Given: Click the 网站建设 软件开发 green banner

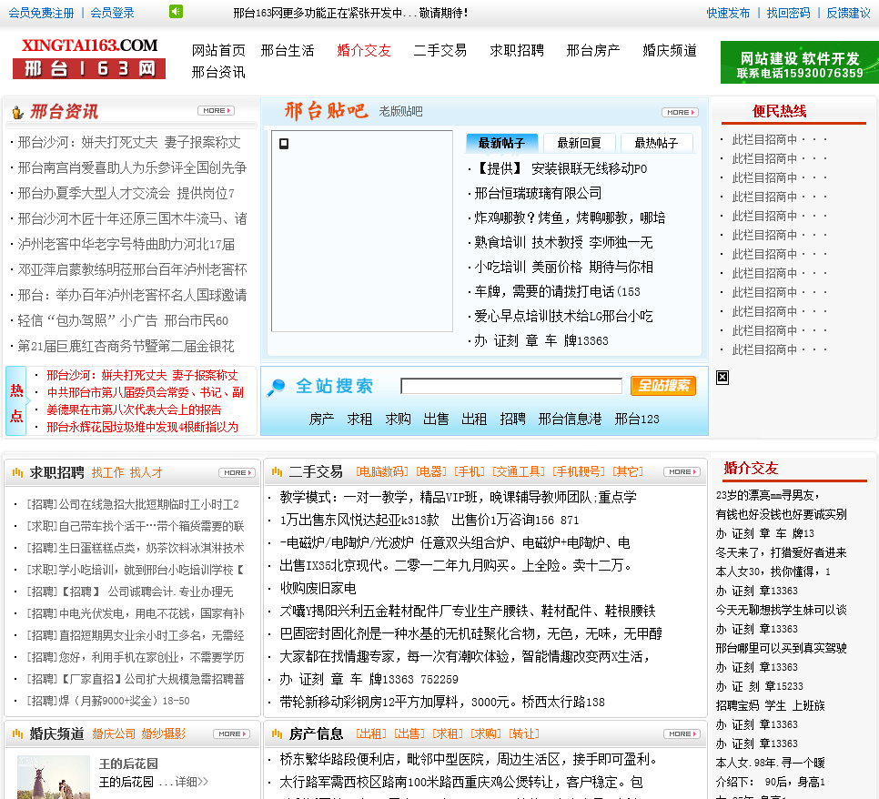Looking at the screenshot, I should (x=800, y=62).
